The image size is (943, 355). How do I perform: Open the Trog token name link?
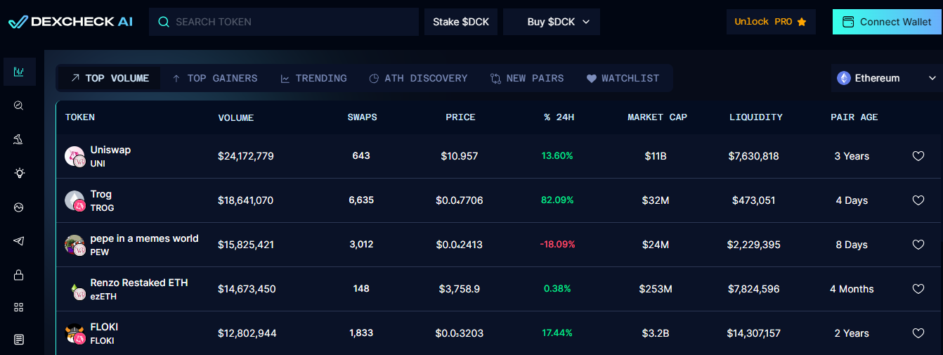pyautogui.click(x=101, y=194)
